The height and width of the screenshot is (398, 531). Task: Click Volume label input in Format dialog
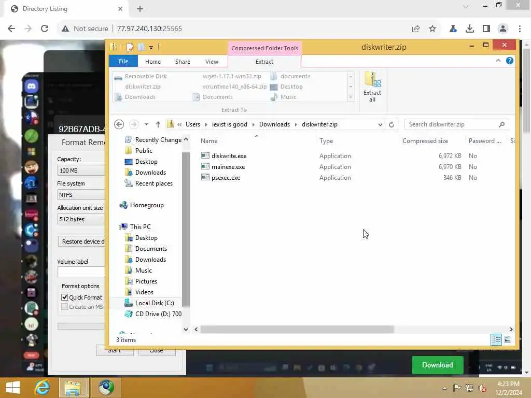pos(81,272)
